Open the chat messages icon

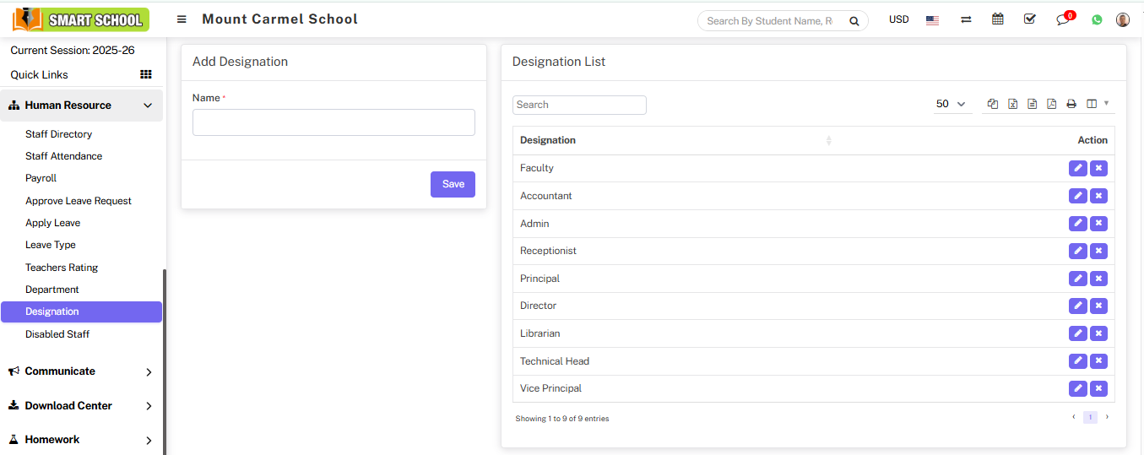(x=1064, y=19)
